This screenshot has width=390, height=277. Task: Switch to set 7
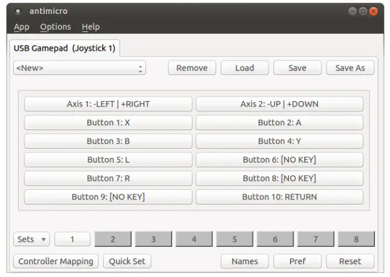(316, 239)
